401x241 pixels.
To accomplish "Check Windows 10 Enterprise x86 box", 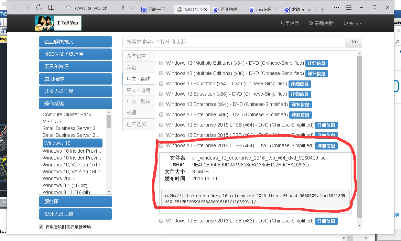I will pos(161,114).
